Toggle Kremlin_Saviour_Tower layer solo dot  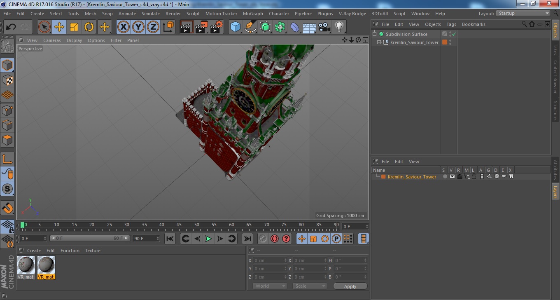[445, 176]
